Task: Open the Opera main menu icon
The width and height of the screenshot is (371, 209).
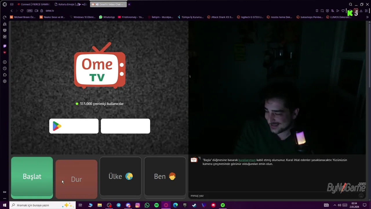Action: pos(5,4)
